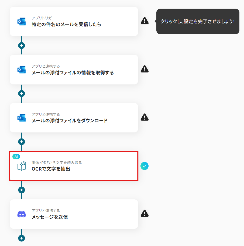Click the Discord icon on メッセージを送信 card
Image resolution: width=244 pixels, height=246 pixels.
click(22, 214)
